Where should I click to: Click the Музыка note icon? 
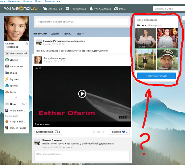7,79
